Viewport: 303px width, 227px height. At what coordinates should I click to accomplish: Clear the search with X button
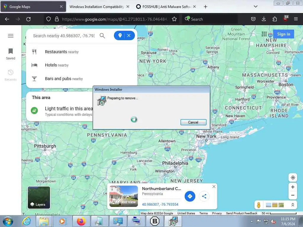click(x=129, y=35)
